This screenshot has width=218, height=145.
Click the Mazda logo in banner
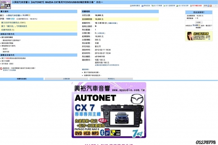tap(137, 99)
